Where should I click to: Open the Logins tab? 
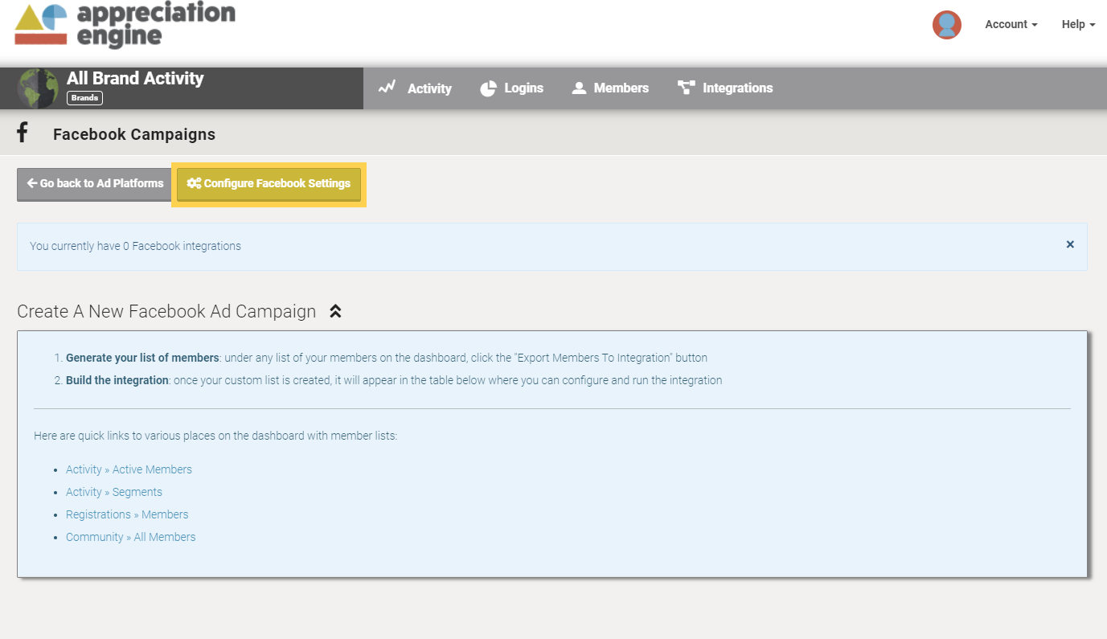point(511,88)
